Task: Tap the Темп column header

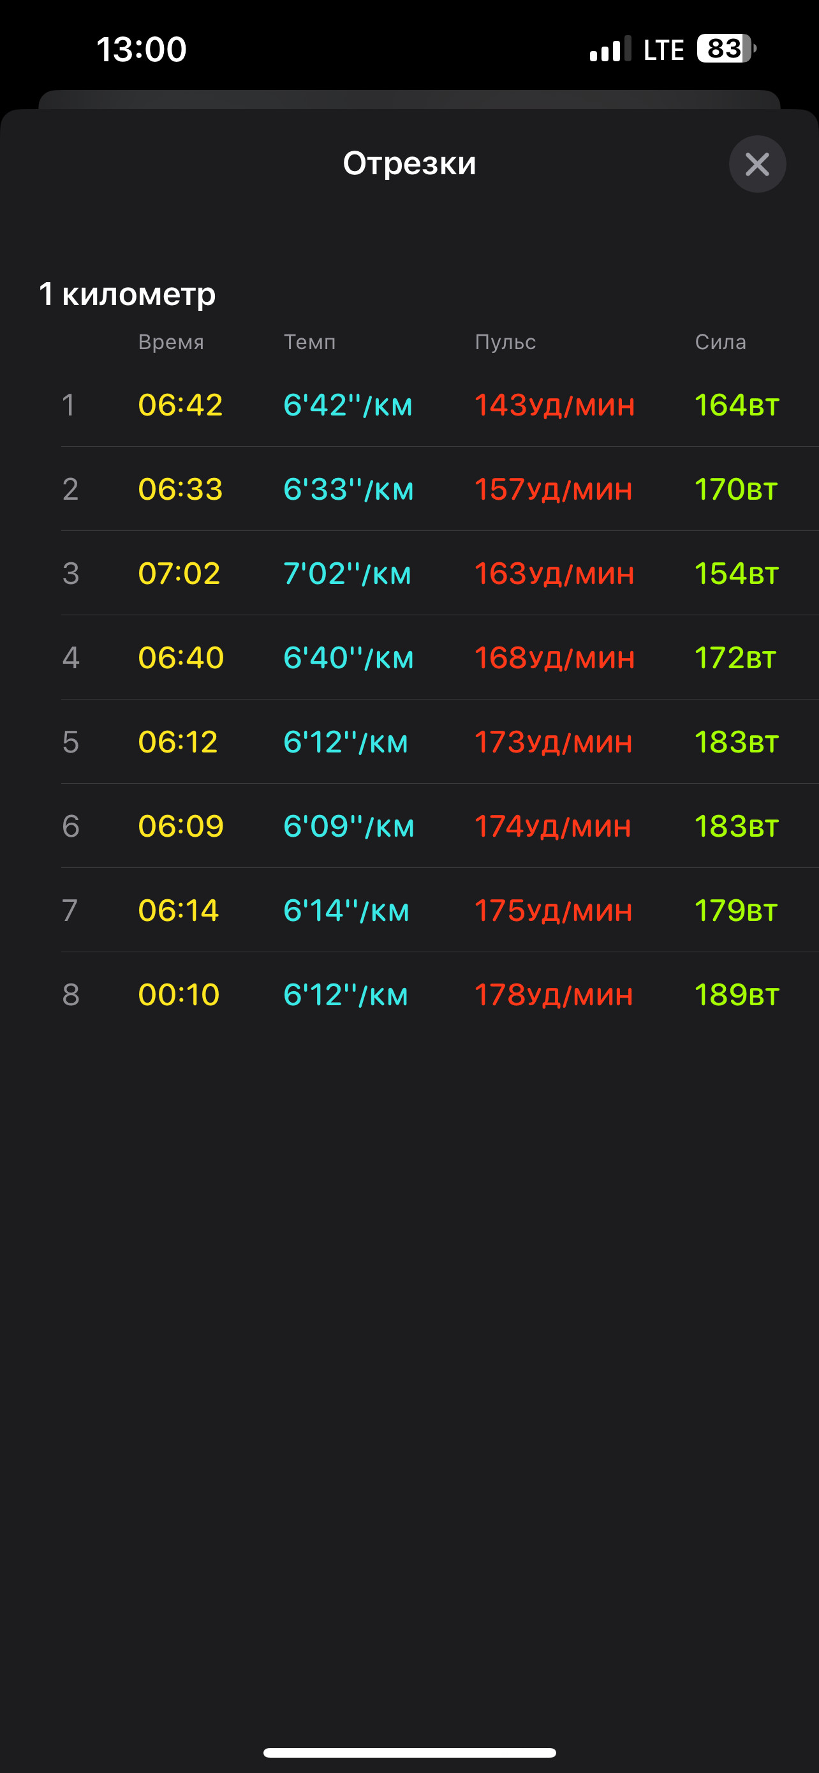Action: pyautogui.click(x=310, y=342)
